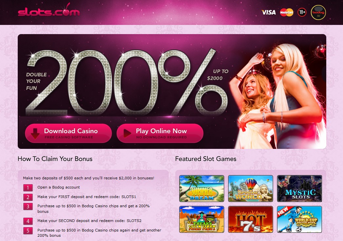Open the Spin the World slot game

click(250, 188)
